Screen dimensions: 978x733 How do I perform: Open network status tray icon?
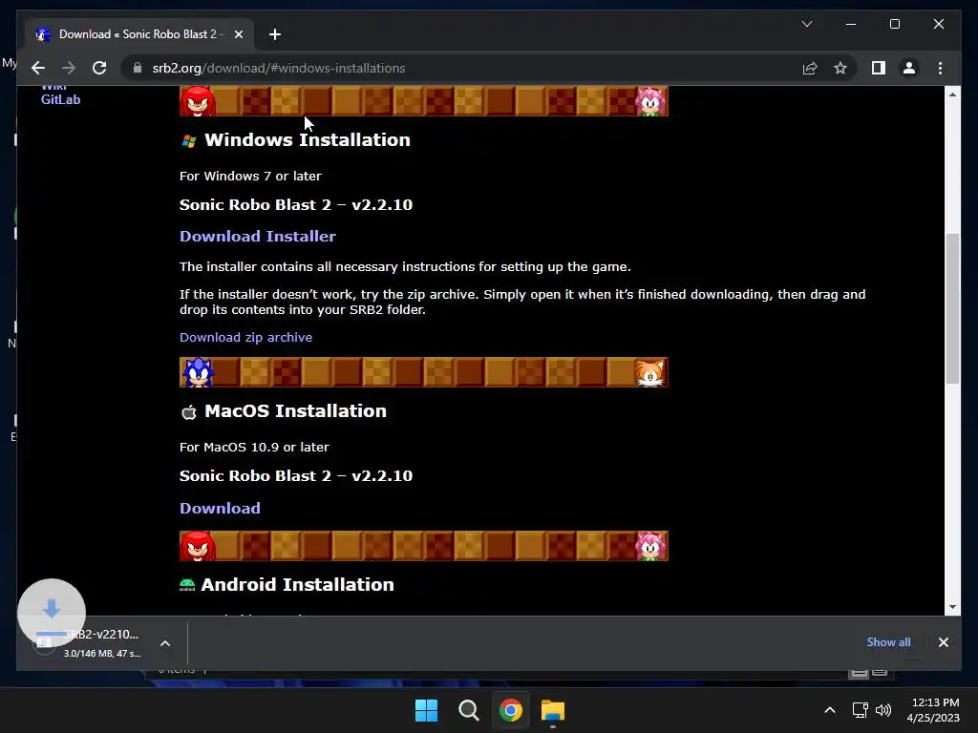pos(861,710)
